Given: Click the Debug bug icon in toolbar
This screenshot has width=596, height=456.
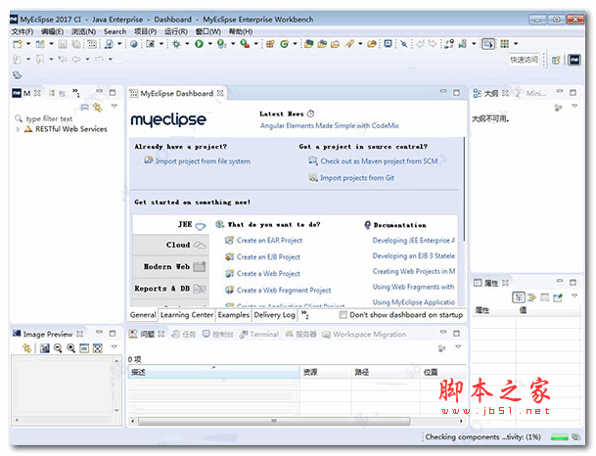Looking at the screenshot, I should coord(176,44).
